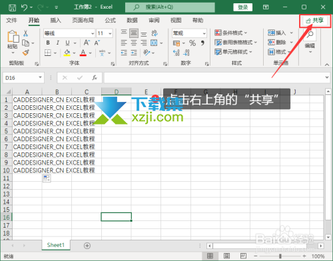Toggle bold formatting

(48, 43)
